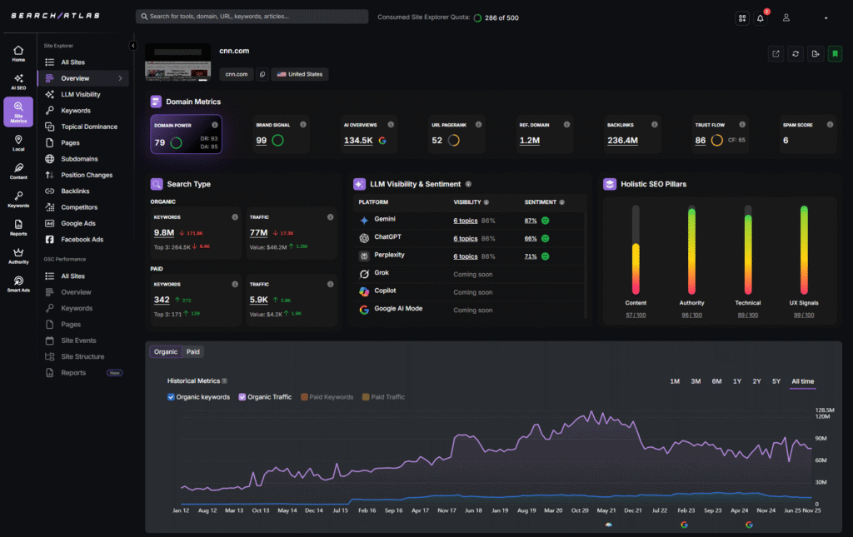Switch to the Paid tab above Historical Metrics

tap(192, 351)
